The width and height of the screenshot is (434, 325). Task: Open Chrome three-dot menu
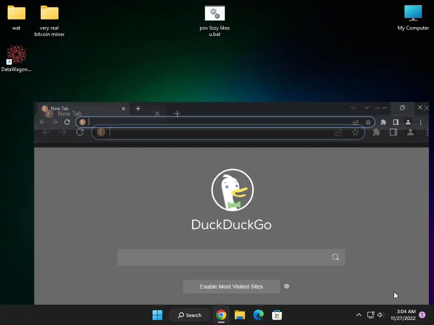[x=421, y=122]
